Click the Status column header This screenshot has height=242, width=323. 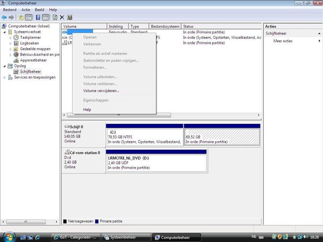click(x=221, y=27)
